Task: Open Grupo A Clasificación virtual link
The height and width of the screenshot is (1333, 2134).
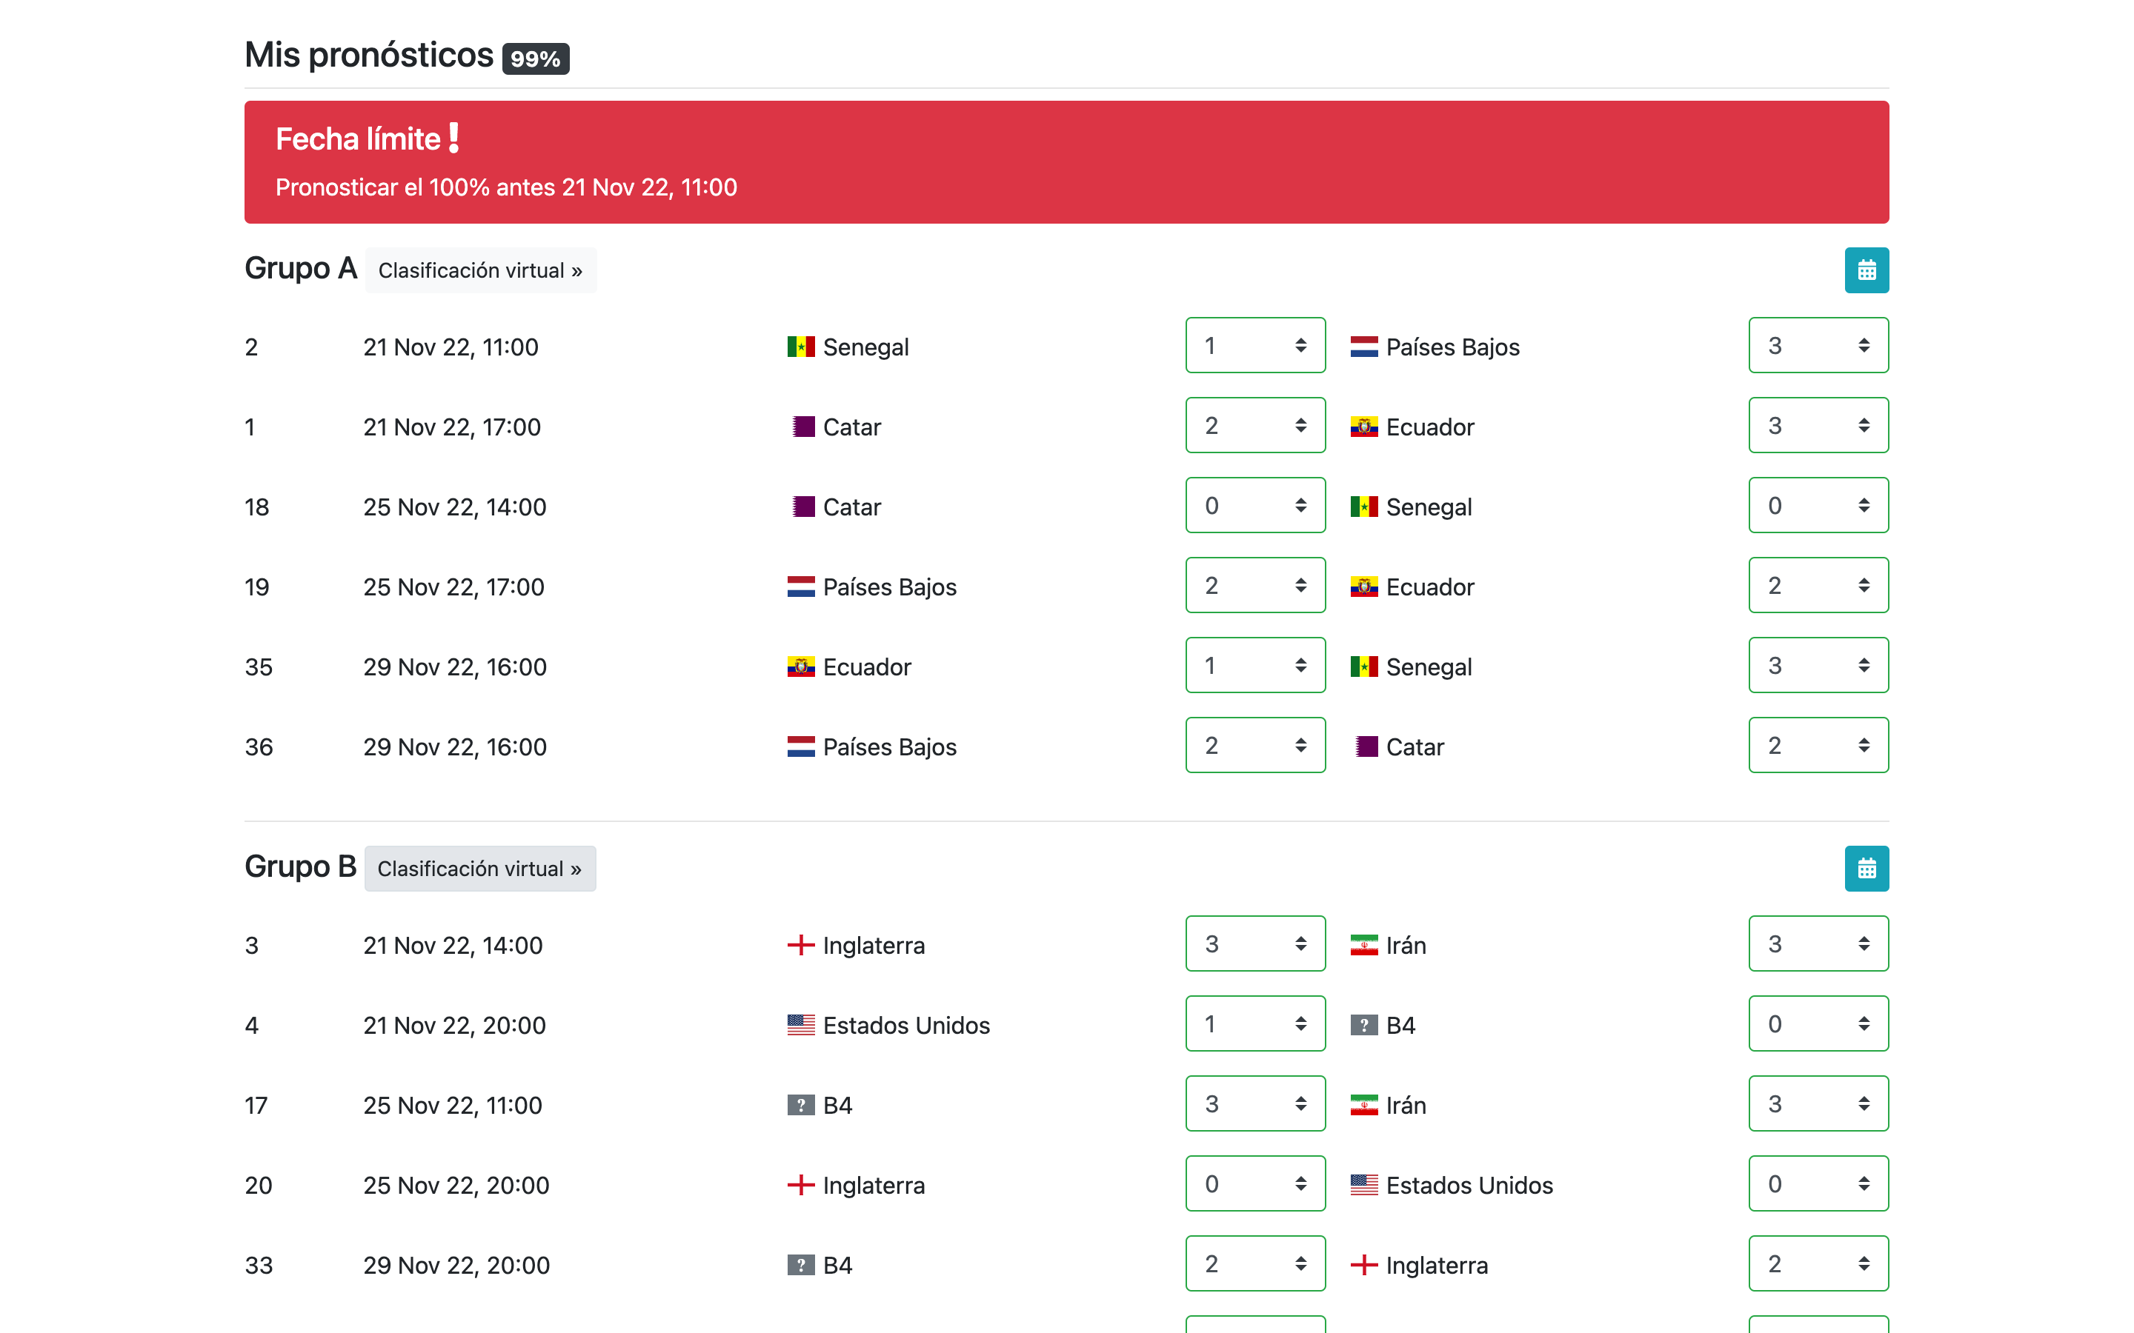Action: click(481, 270)
